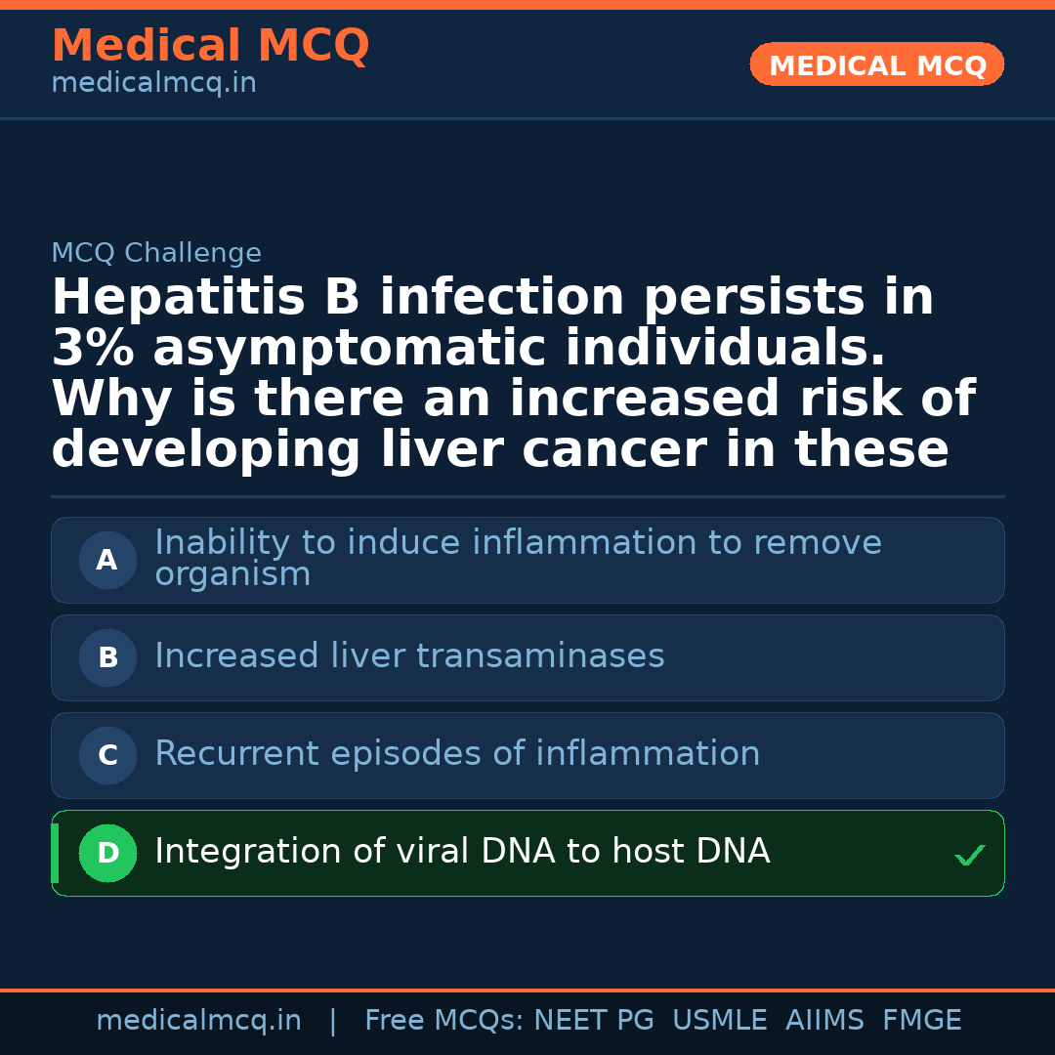Open the Medical MCQ header title
This screenshot has height=1055, width=1055.
[210, 46]
